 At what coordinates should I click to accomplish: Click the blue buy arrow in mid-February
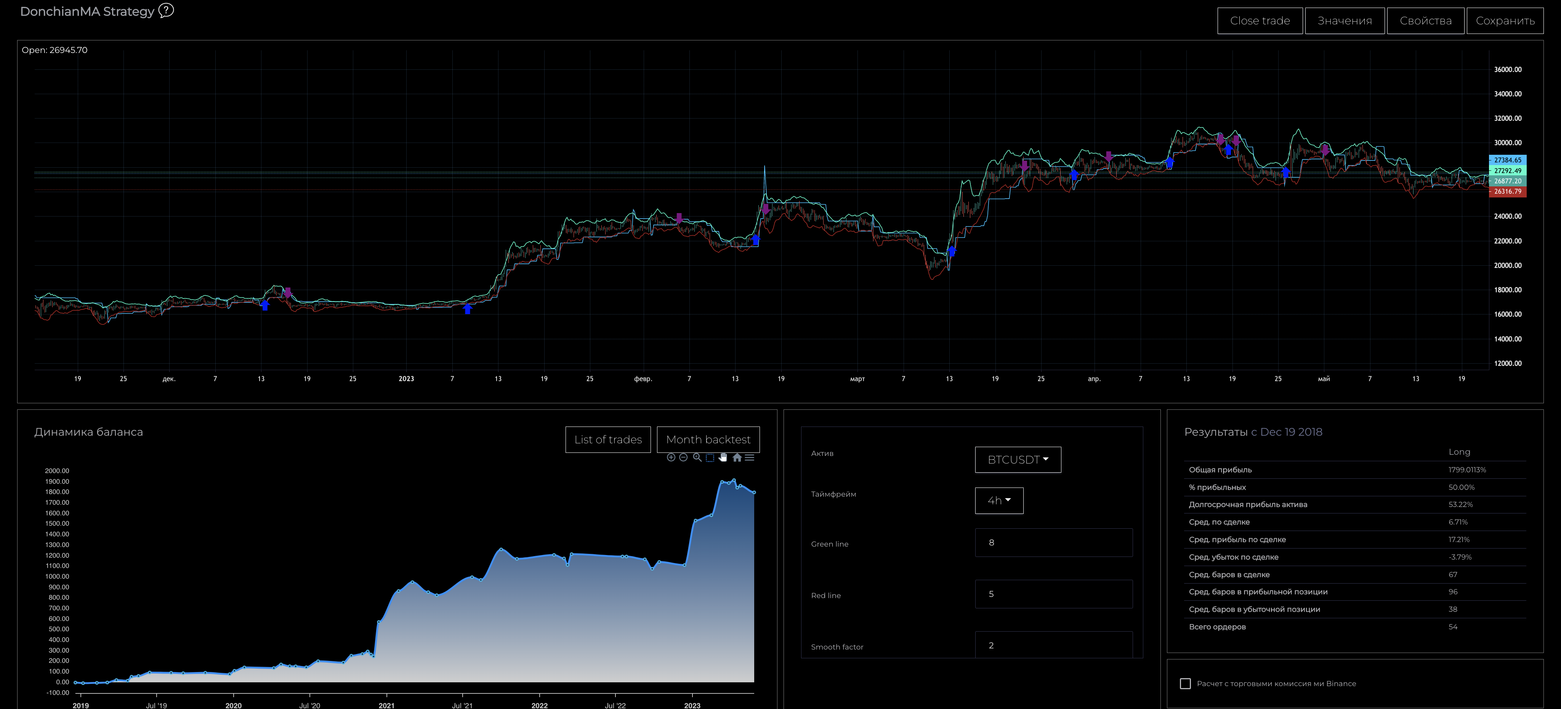(x=756, y=240)
